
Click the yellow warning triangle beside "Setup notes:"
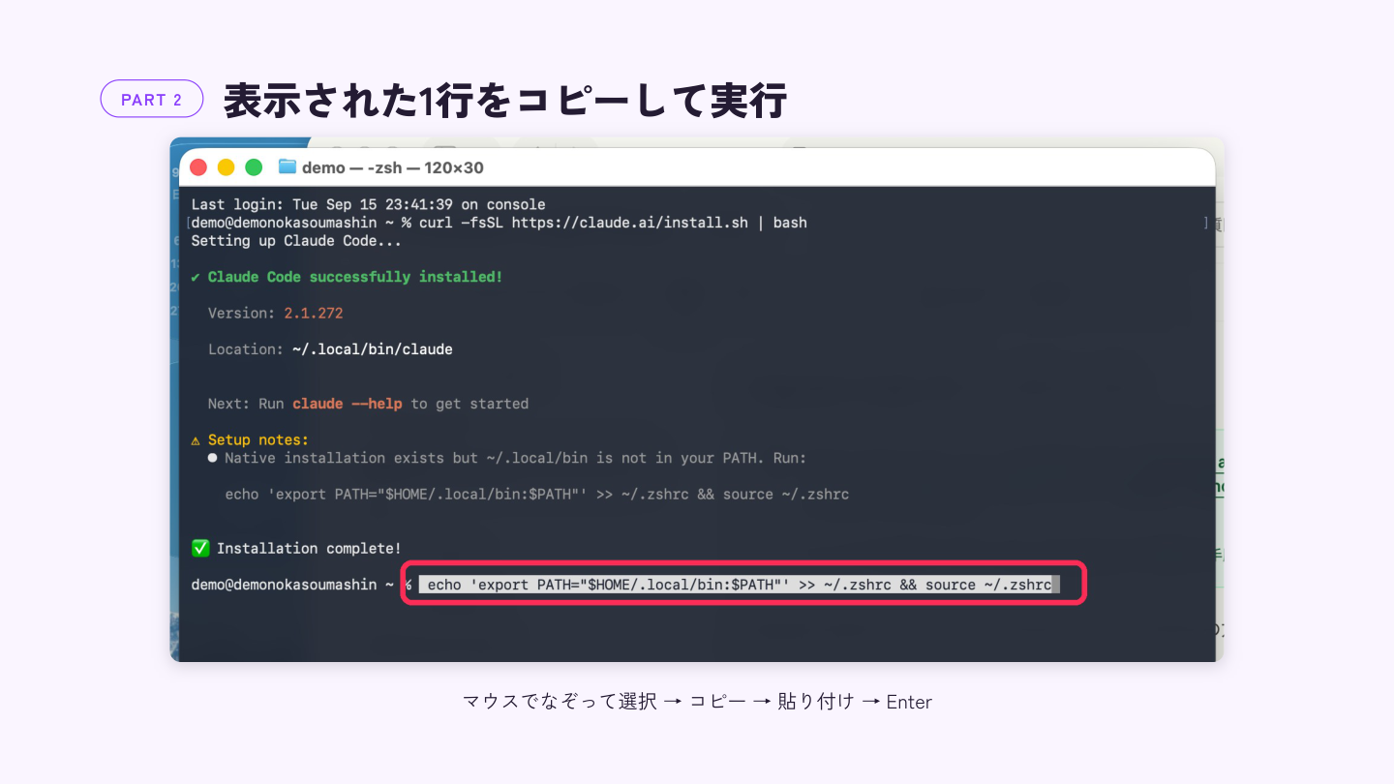tap(196, 440)
